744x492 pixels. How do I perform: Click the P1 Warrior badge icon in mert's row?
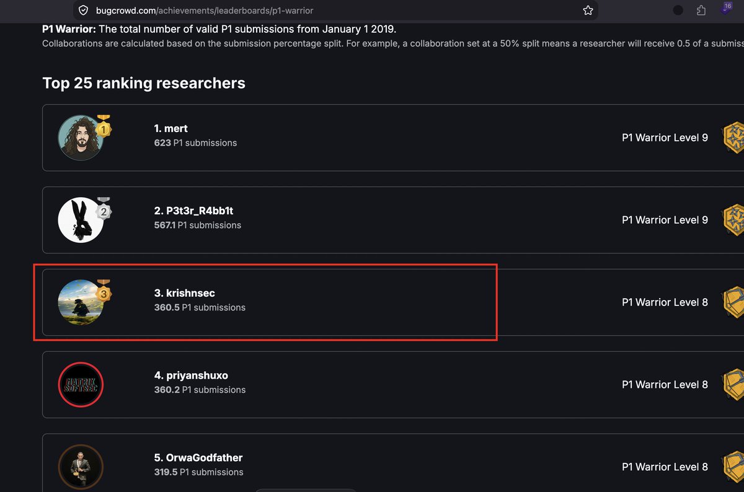733,138
